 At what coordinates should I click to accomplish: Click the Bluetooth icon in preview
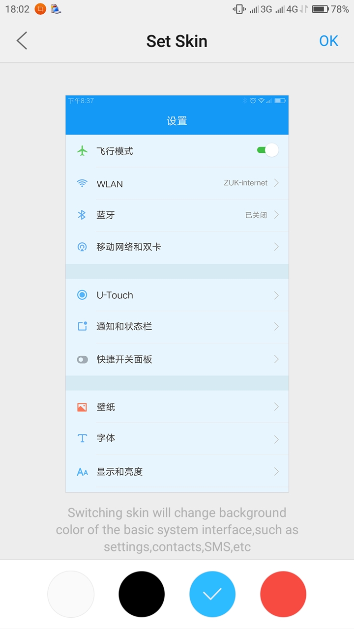[82, 215]
